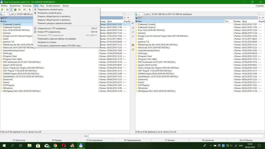Show hidden system tray icons chevron

click(211, 145)
